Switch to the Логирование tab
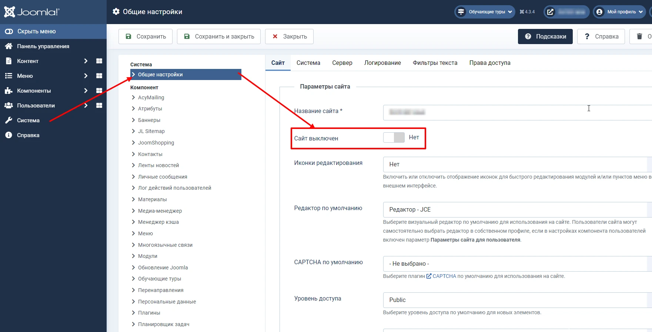Screen dimensions: 652x332 [x=382, y=63]
